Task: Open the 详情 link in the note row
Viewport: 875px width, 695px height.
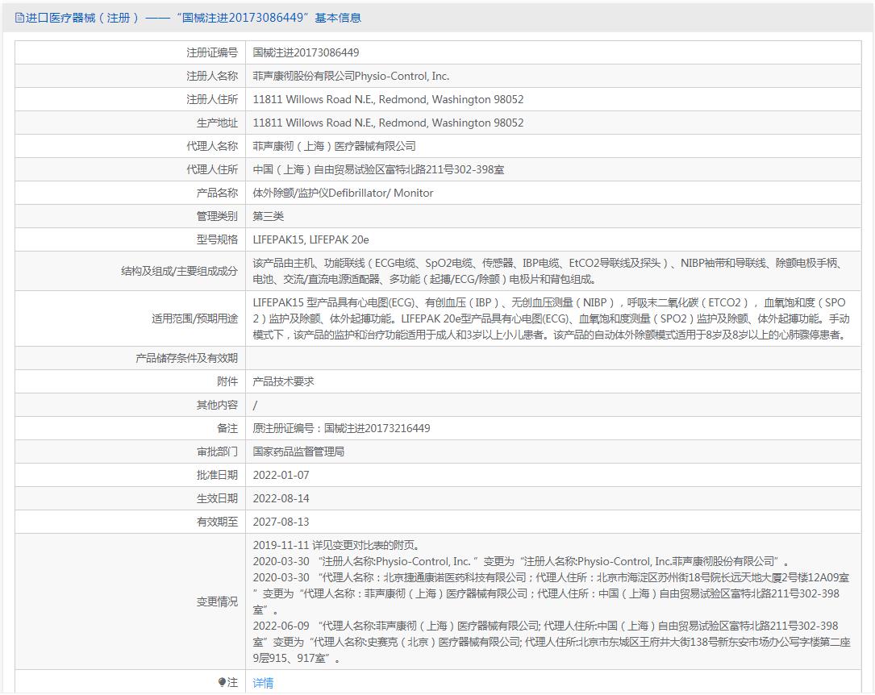Action: click(263, 683)
